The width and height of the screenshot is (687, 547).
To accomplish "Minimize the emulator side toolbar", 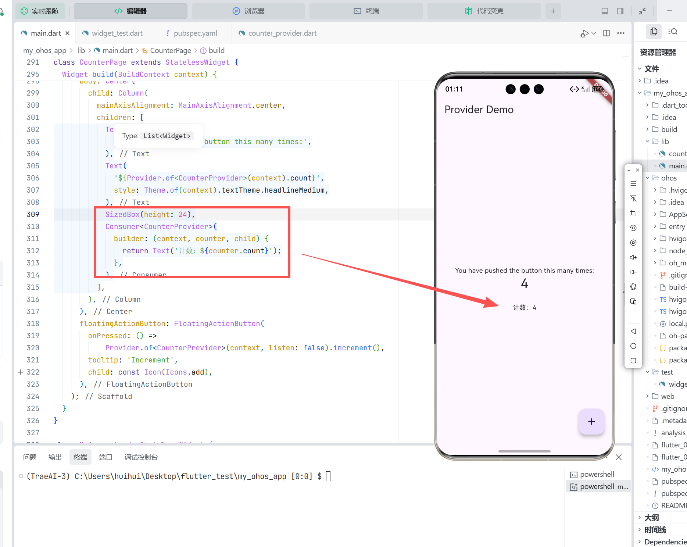I will pos(629,170).
